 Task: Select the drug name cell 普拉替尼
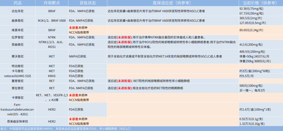click(x=18, y=88)
